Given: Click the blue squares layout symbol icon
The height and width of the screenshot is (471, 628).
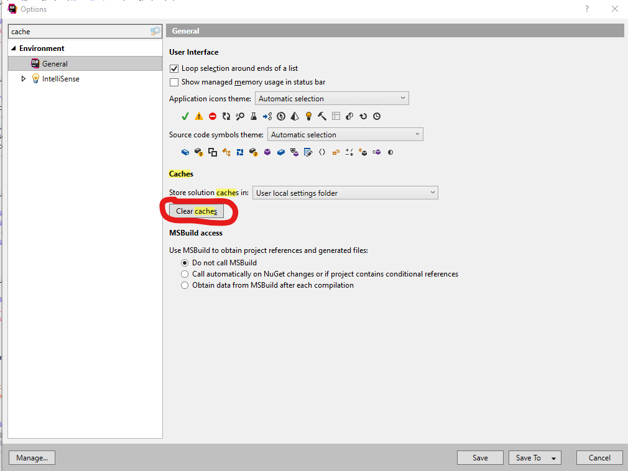Looking at the screenshot, I should pyautogui.click(x=240, y=152).
